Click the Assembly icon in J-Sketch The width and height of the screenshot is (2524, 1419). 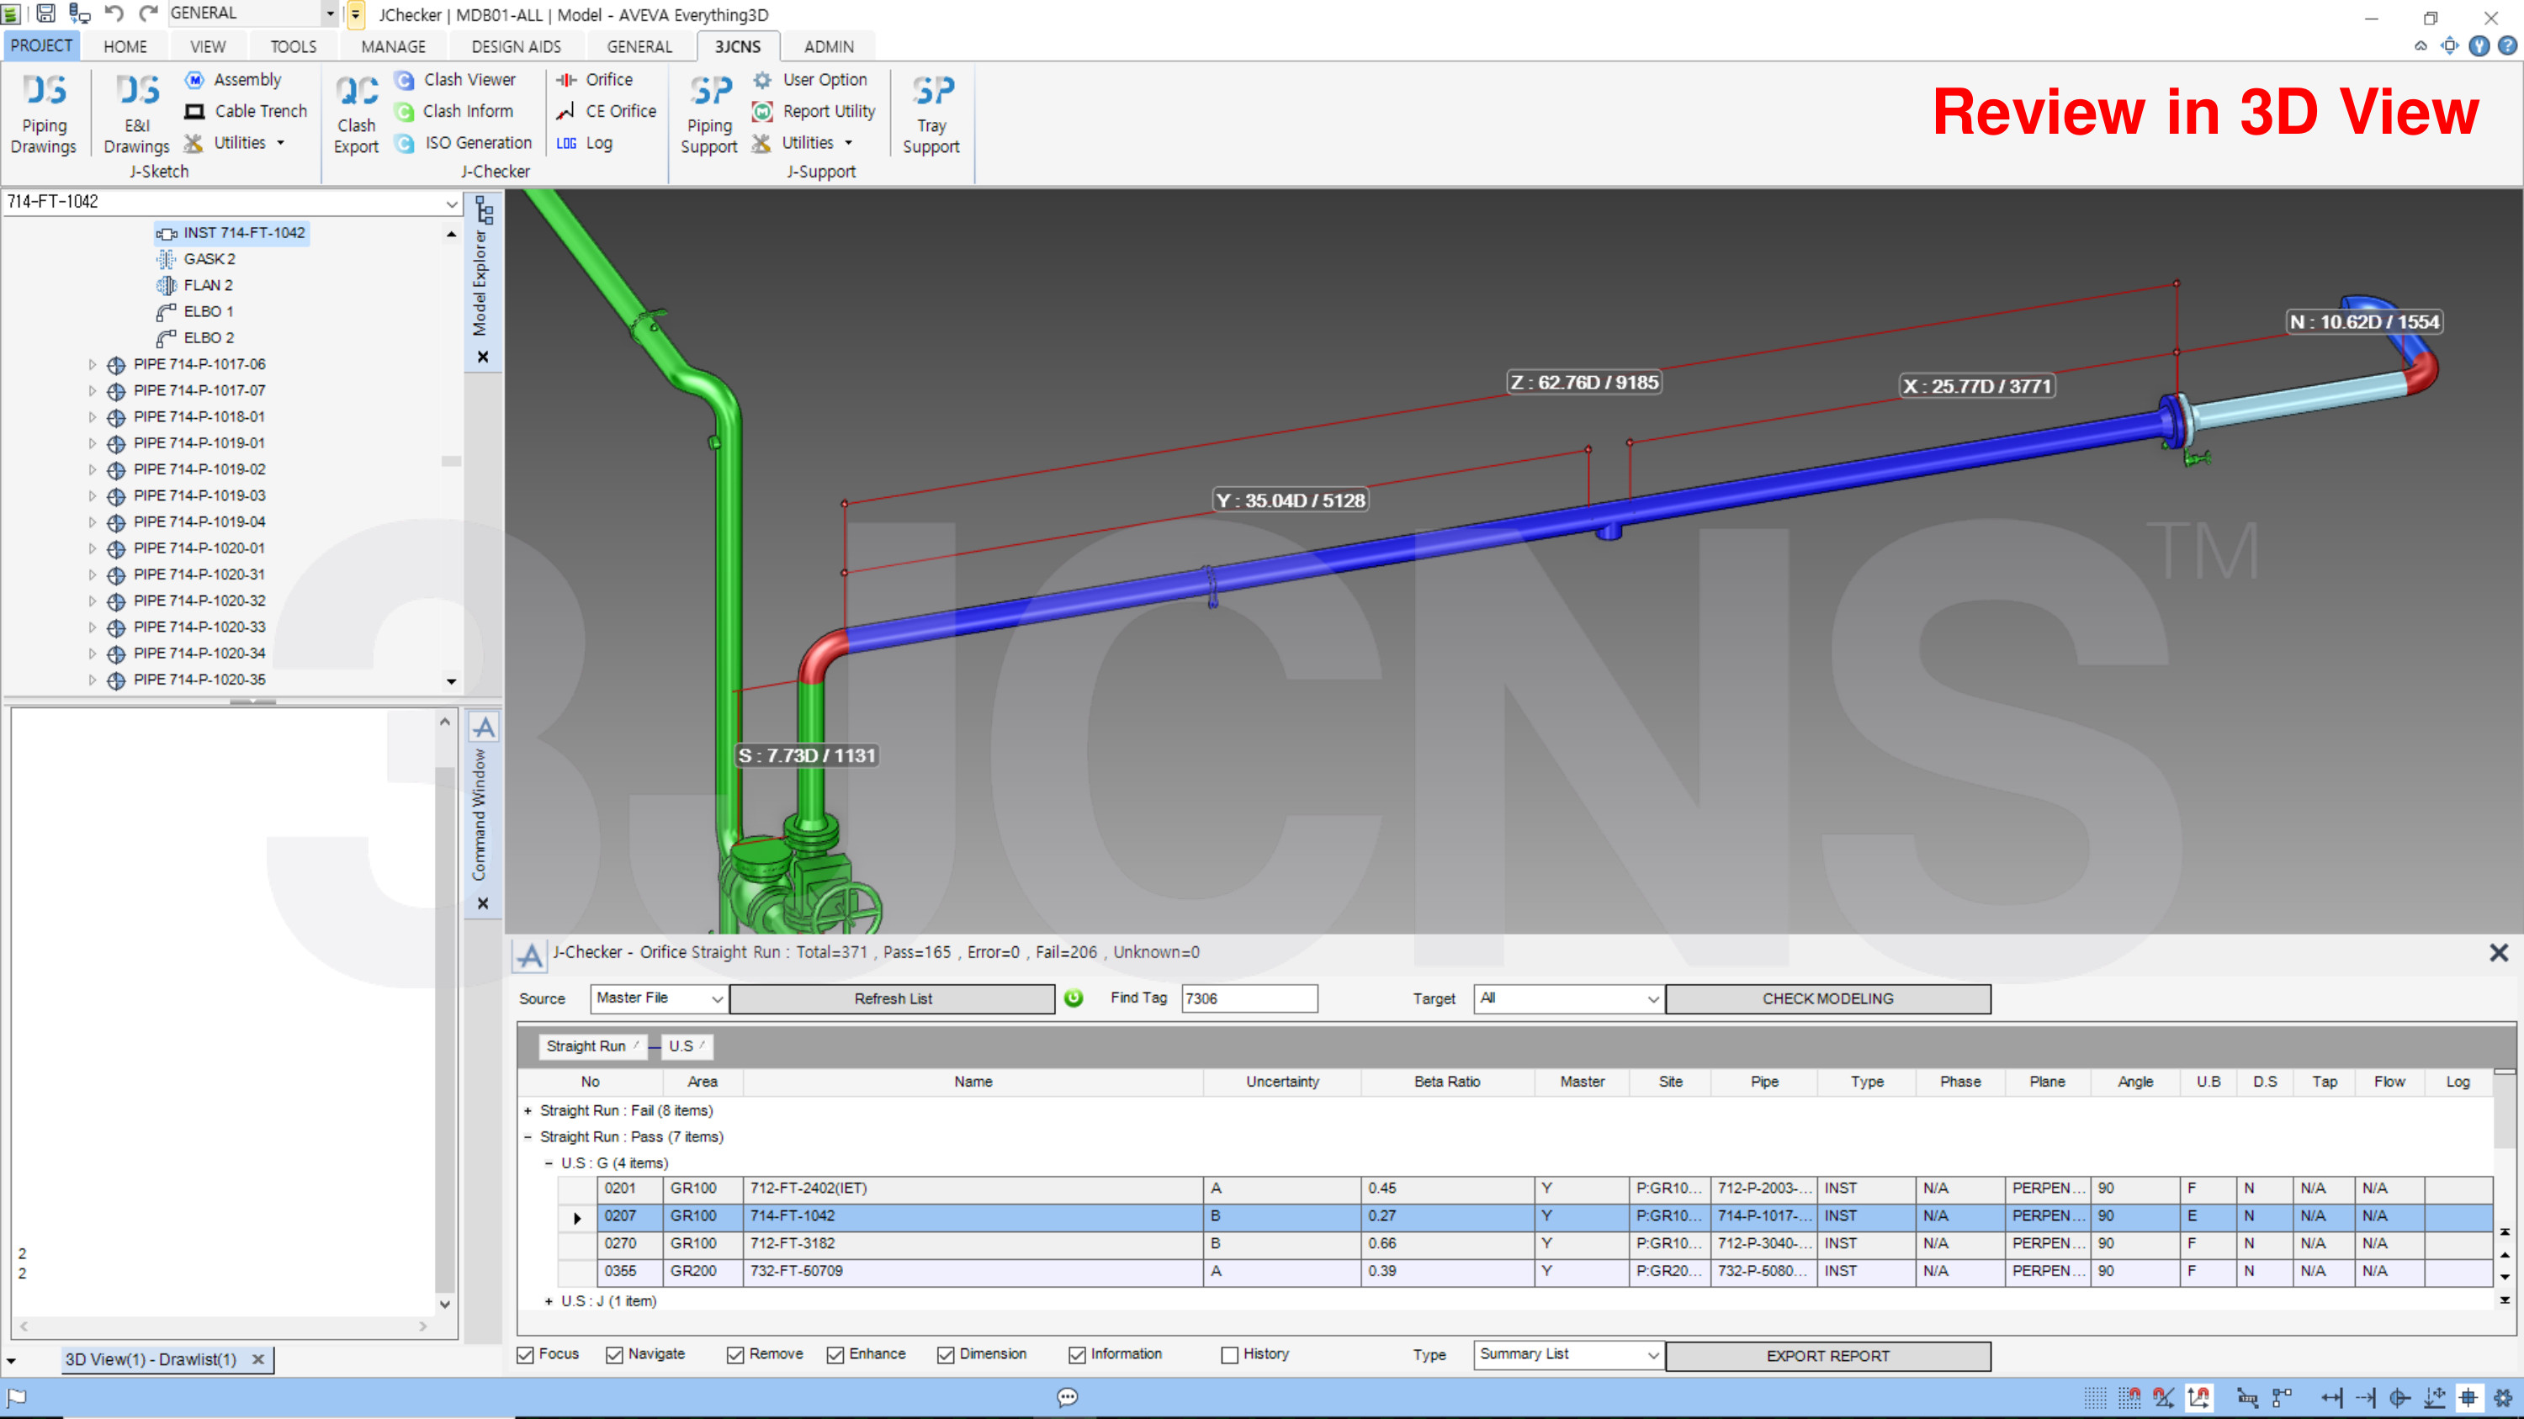pos(195,79)
